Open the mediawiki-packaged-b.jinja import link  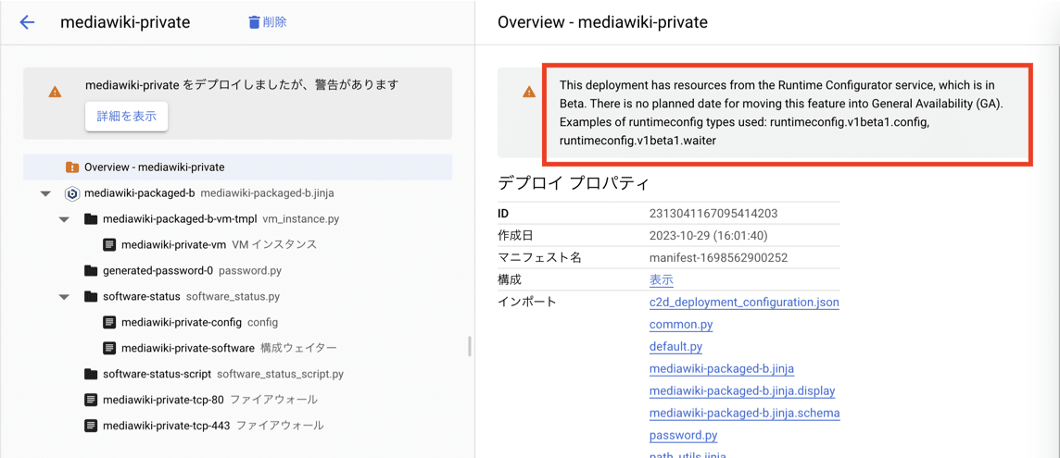(721, 369)
